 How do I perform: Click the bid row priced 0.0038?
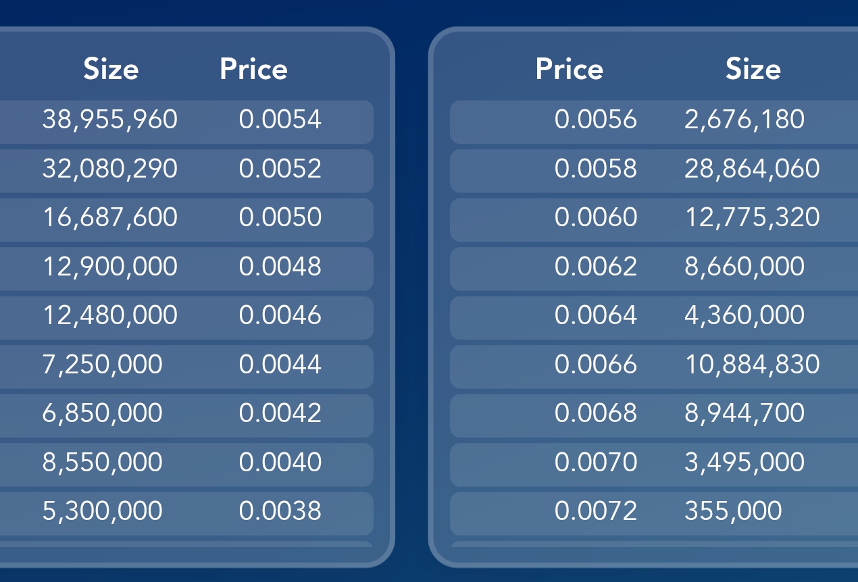click(280, 511)
